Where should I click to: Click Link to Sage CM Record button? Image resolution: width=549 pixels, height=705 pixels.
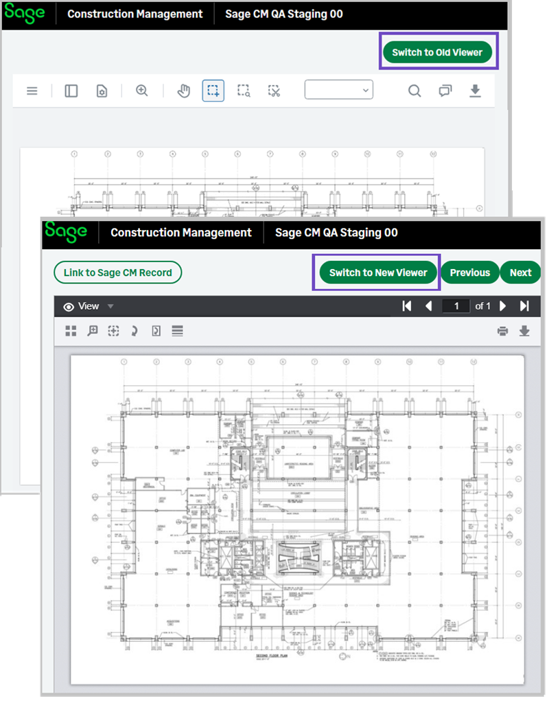(118, 273)
